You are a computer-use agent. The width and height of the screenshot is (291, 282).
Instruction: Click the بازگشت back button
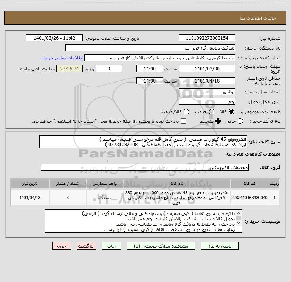(87, 246)
